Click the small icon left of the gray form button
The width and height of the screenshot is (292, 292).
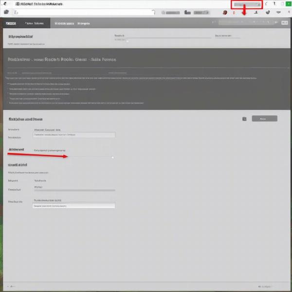[x=244, y=119]
